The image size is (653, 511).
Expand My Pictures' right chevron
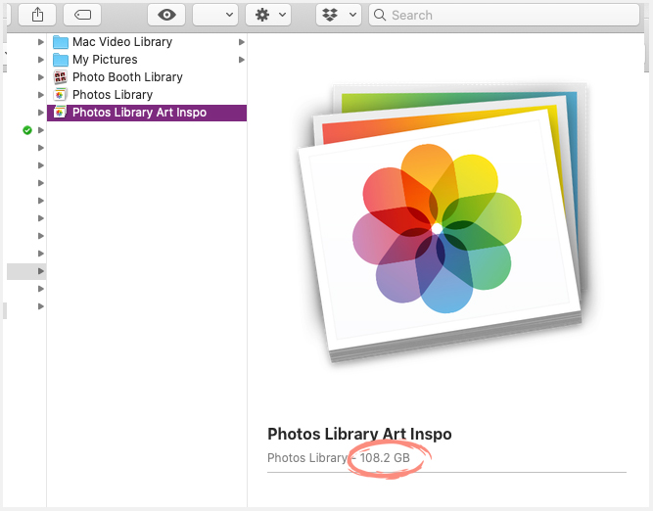[242, 60]
